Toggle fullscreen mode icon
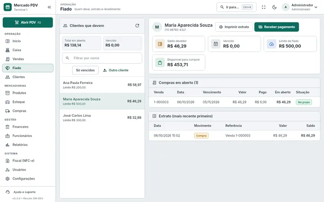The image size is (324, 202). point(263,7)
